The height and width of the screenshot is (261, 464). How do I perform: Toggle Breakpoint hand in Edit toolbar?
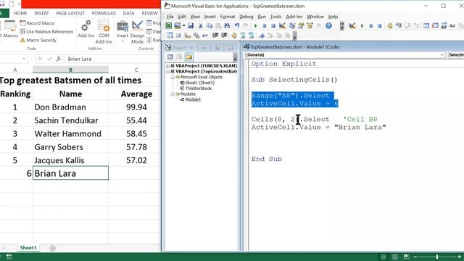click(x=233, y=36)
